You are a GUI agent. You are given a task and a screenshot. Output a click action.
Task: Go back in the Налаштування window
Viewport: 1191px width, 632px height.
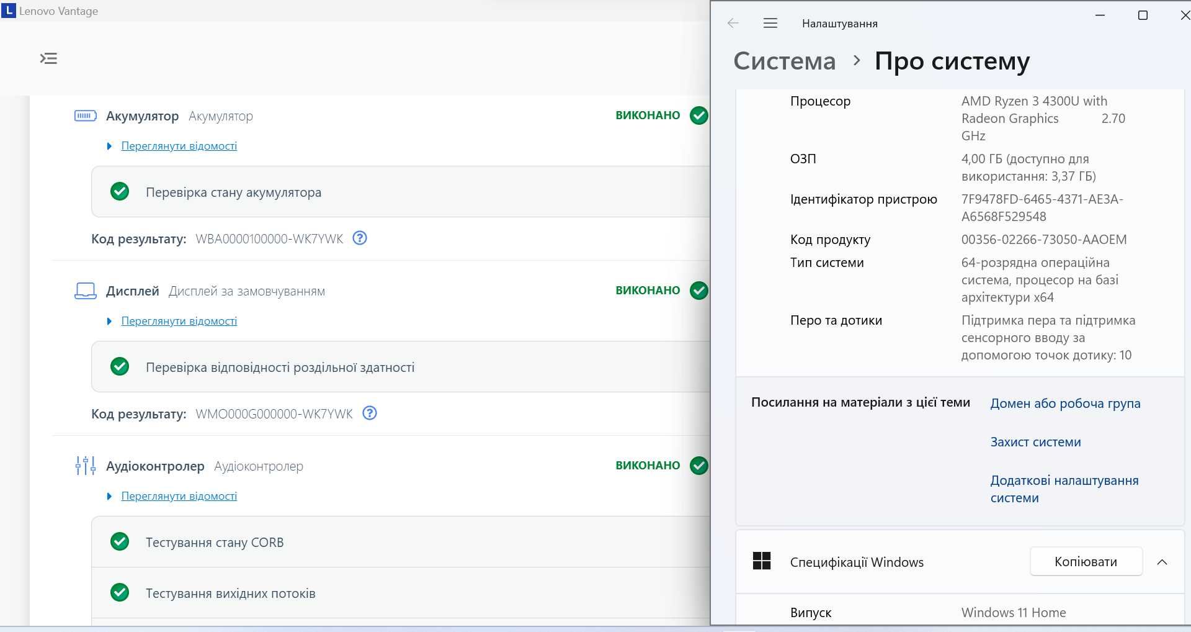pos(733,23)
